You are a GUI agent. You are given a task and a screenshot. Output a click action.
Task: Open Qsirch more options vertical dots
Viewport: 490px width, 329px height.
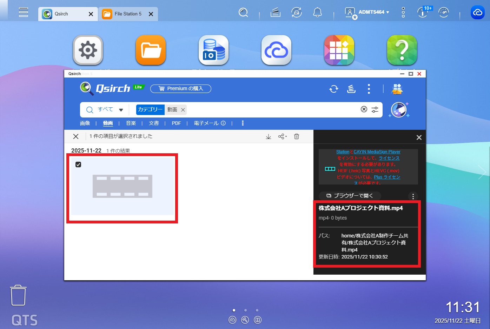369,89
